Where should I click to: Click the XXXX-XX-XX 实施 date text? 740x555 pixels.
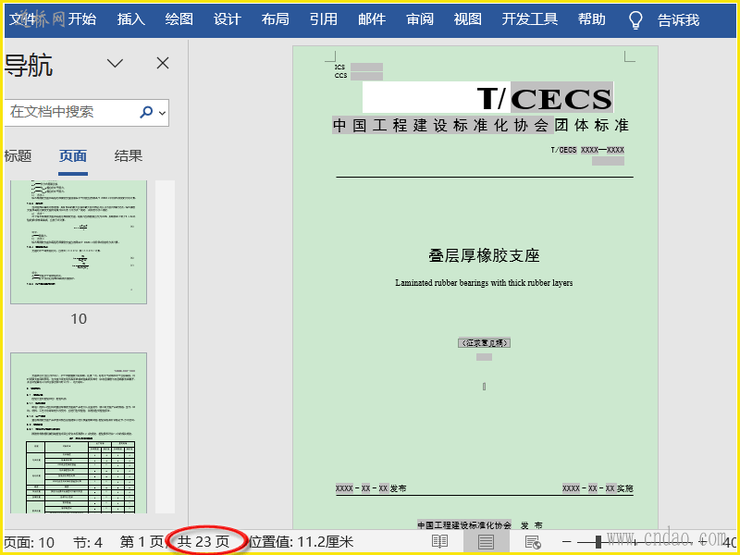pyautogui.click(x=598, y=488)
